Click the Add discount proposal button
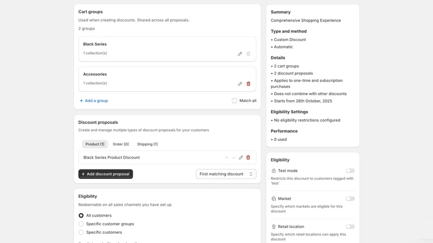Viewport: 433px width, 243px height. pyautogui.click(x=106, y=174)
